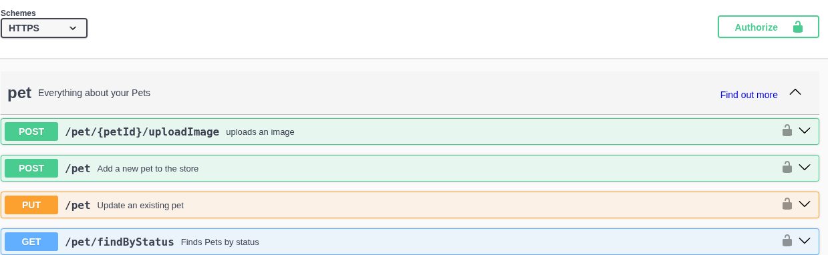828x255 pixels.
Task: Click the lock icon on findByStatus row
Action: [787, 240]
